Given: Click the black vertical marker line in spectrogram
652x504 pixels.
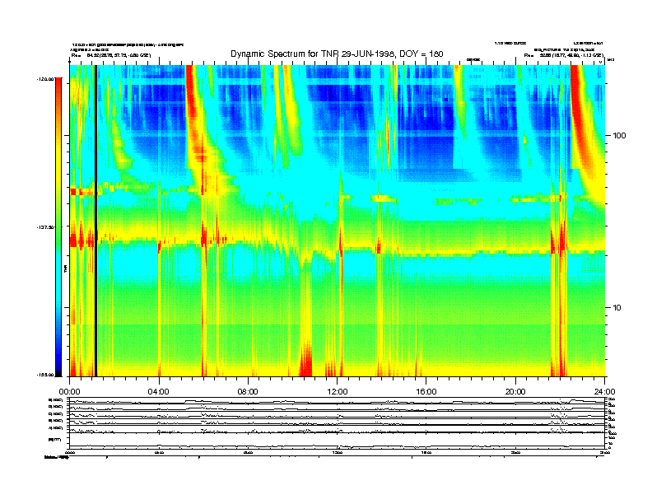Looking at the screenshot, I should [95, 221].
